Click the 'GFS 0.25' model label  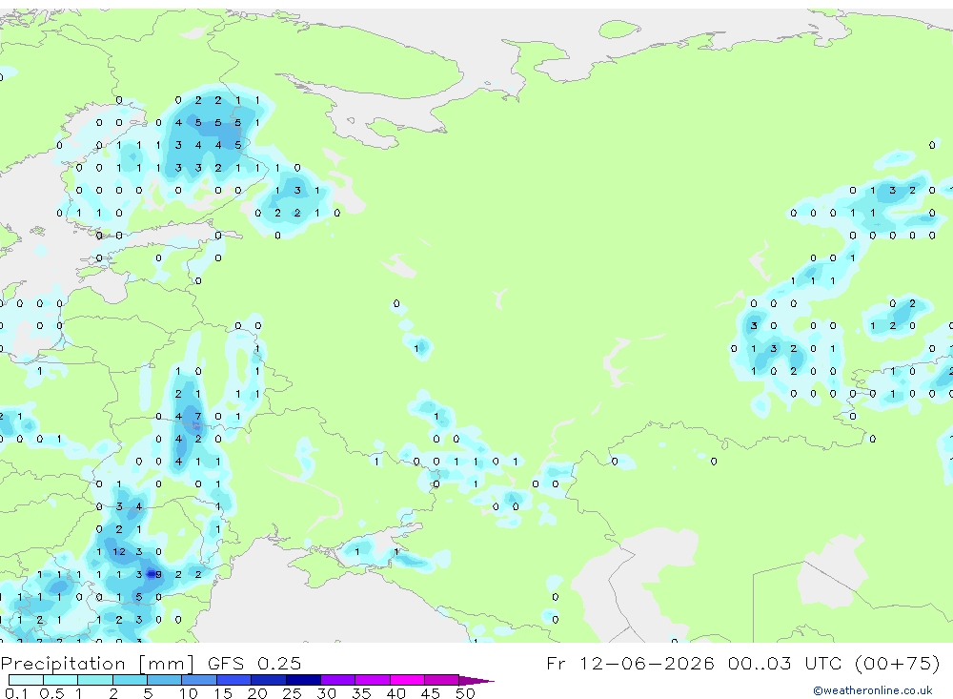coord(254,663)
